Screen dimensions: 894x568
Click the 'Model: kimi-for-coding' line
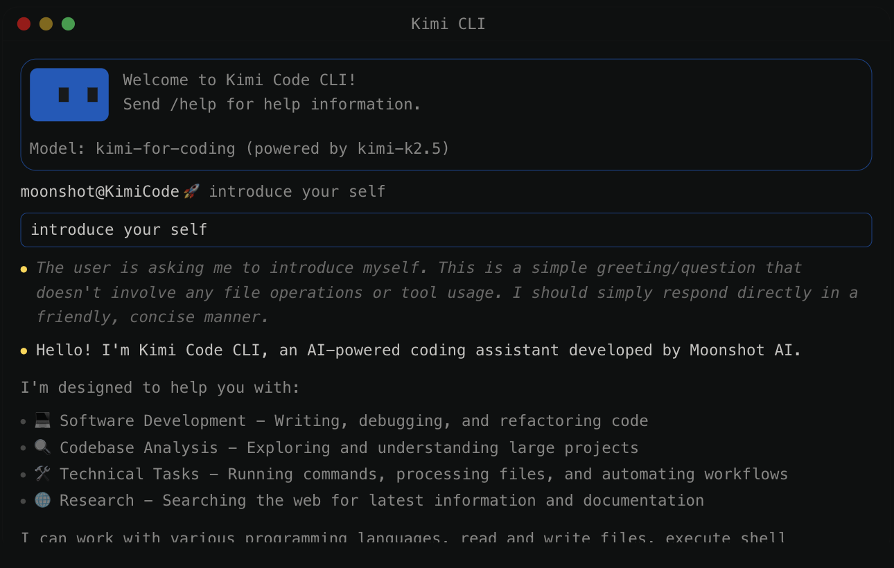(240, 148)
